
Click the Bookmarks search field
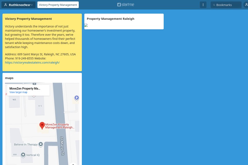pyautogui.click(x=226, y=5)
